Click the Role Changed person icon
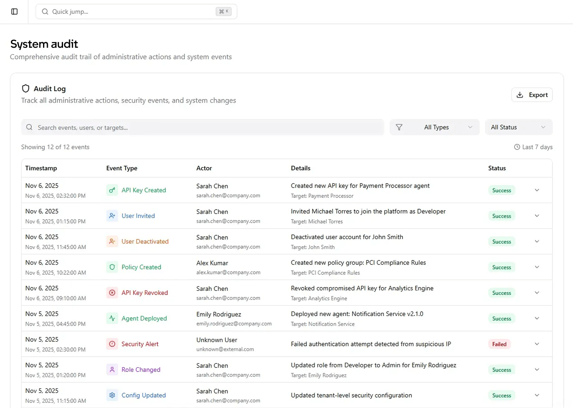Image resolution: width=573 pixels, height=408 pixels. click(112, 369)
